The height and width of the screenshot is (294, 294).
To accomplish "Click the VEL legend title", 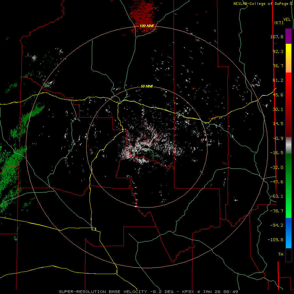I will point(287,20).
